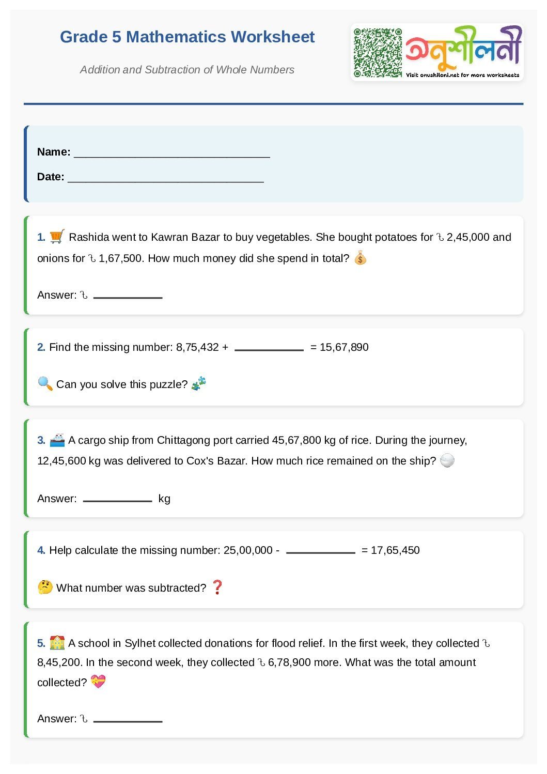This screenshot has height=774, width=547.
Task: Click the school building emoji
Action: pyautogui.click(x=57, y=642)
